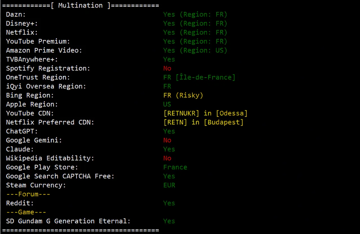Click the 'FR [Île-de-France]' value
The width and height of the screenshot is (360, 234).
(x=199, y=77)
